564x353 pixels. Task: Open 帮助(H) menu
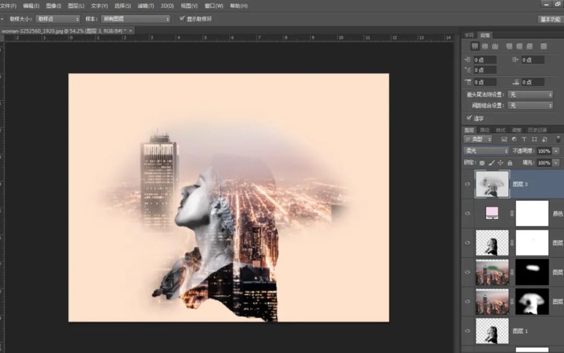[x=239, y=6]
